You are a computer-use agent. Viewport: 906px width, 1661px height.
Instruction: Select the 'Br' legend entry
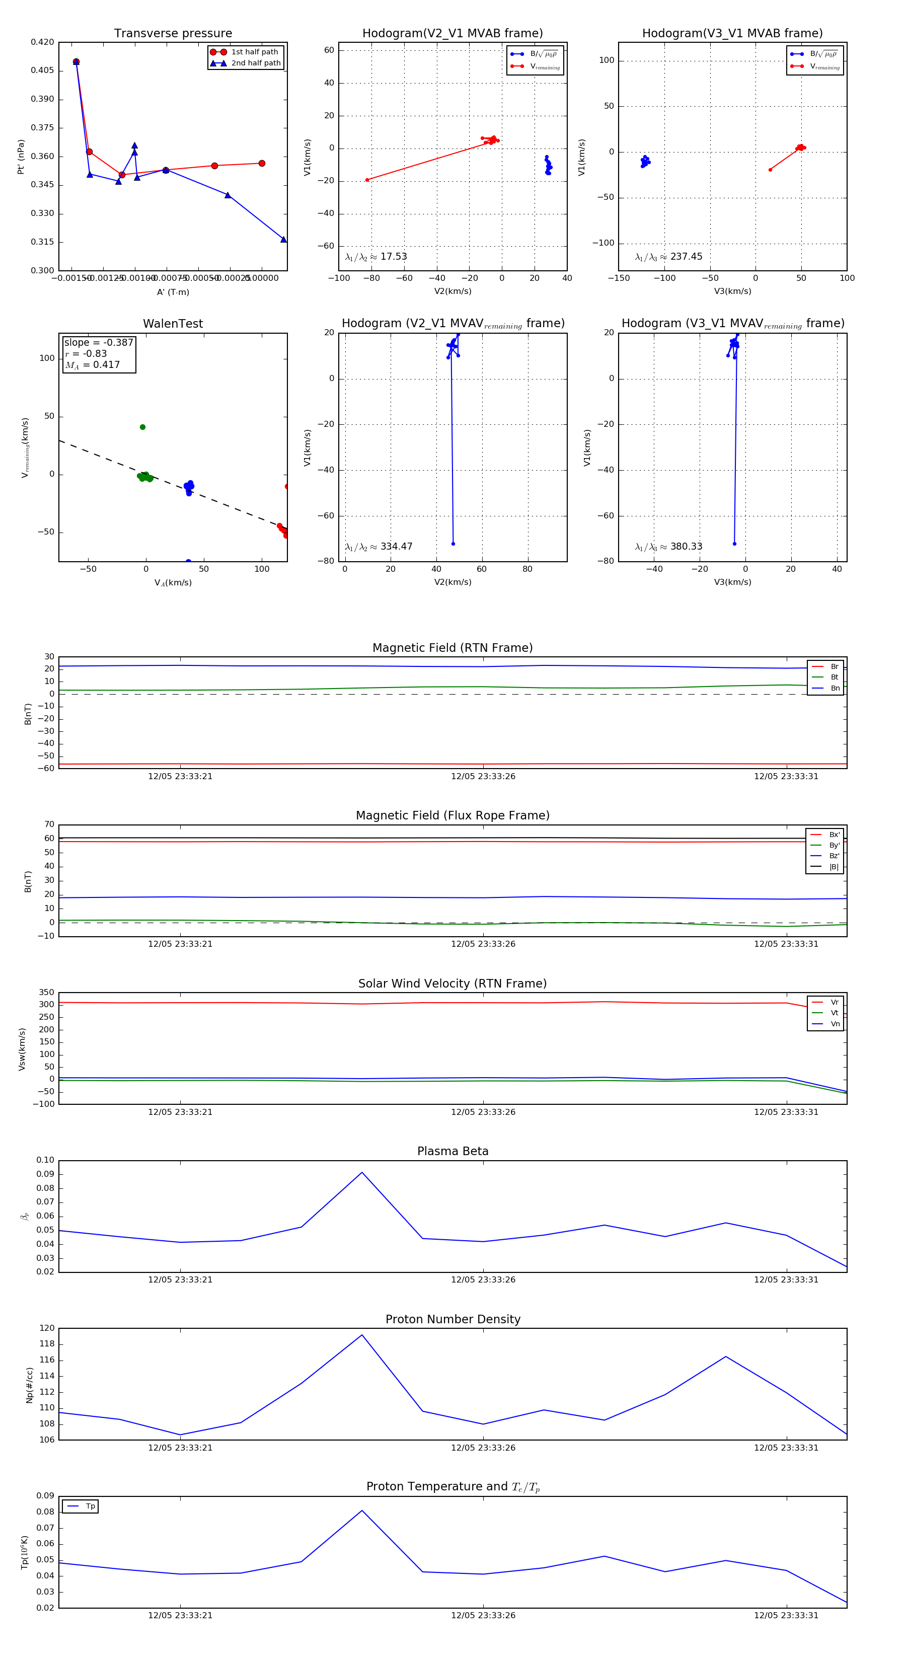point(825,667)
